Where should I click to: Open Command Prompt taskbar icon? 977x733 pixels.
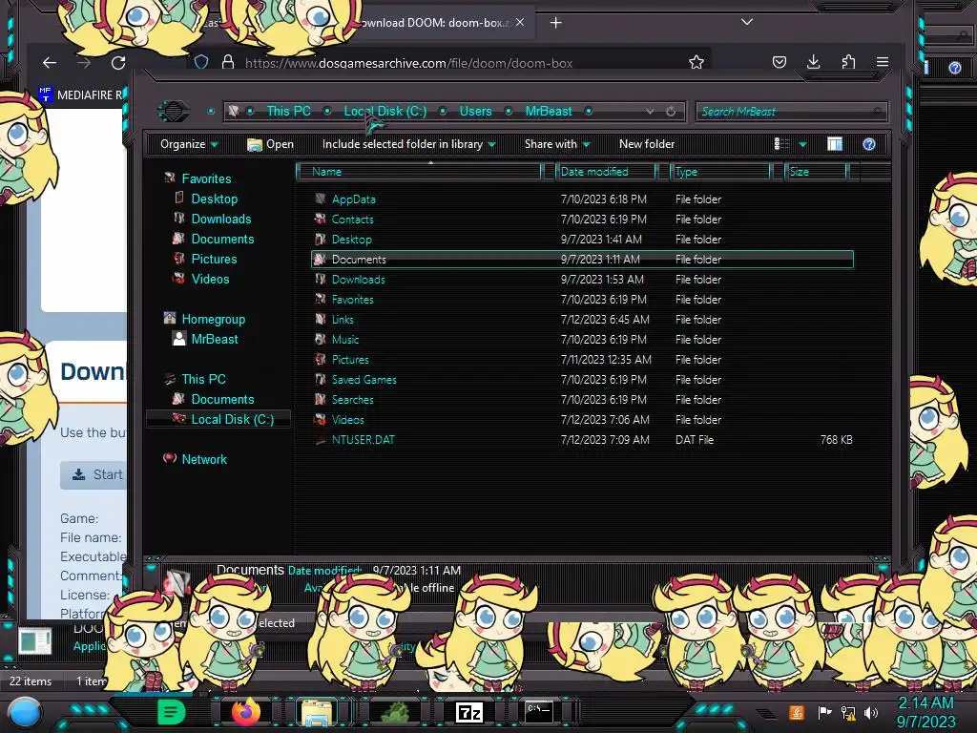[538, 711]
